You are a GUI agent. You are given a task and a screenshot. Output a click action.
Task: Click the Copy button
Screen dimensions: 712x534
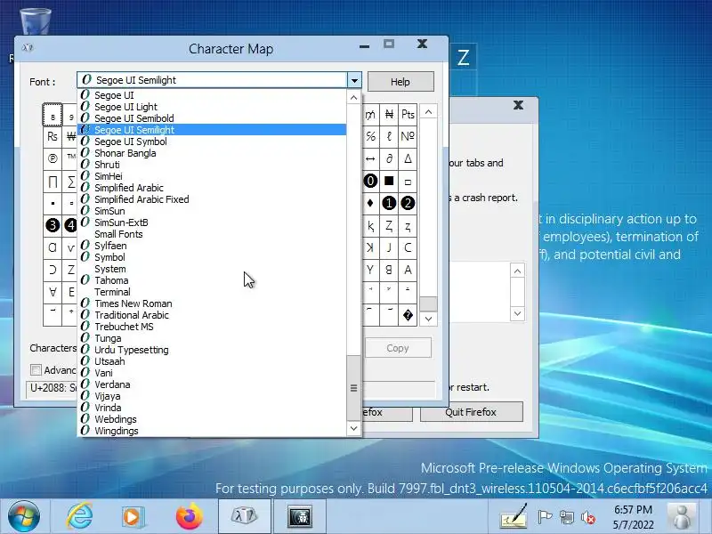click(x=398, y=348)
